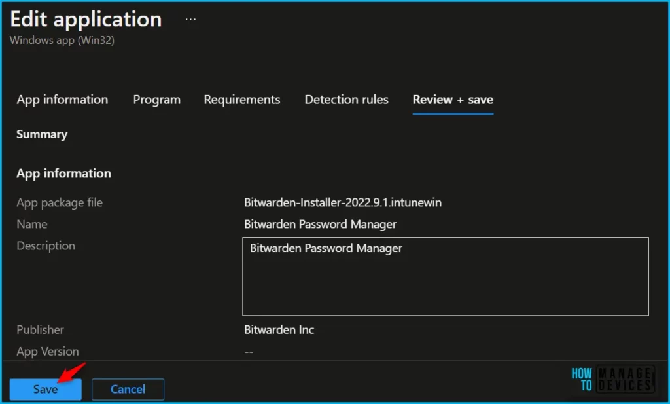This screenshot has width=670, height=404.
Task: Click the Edit application title
Action: tap(86, 19)
